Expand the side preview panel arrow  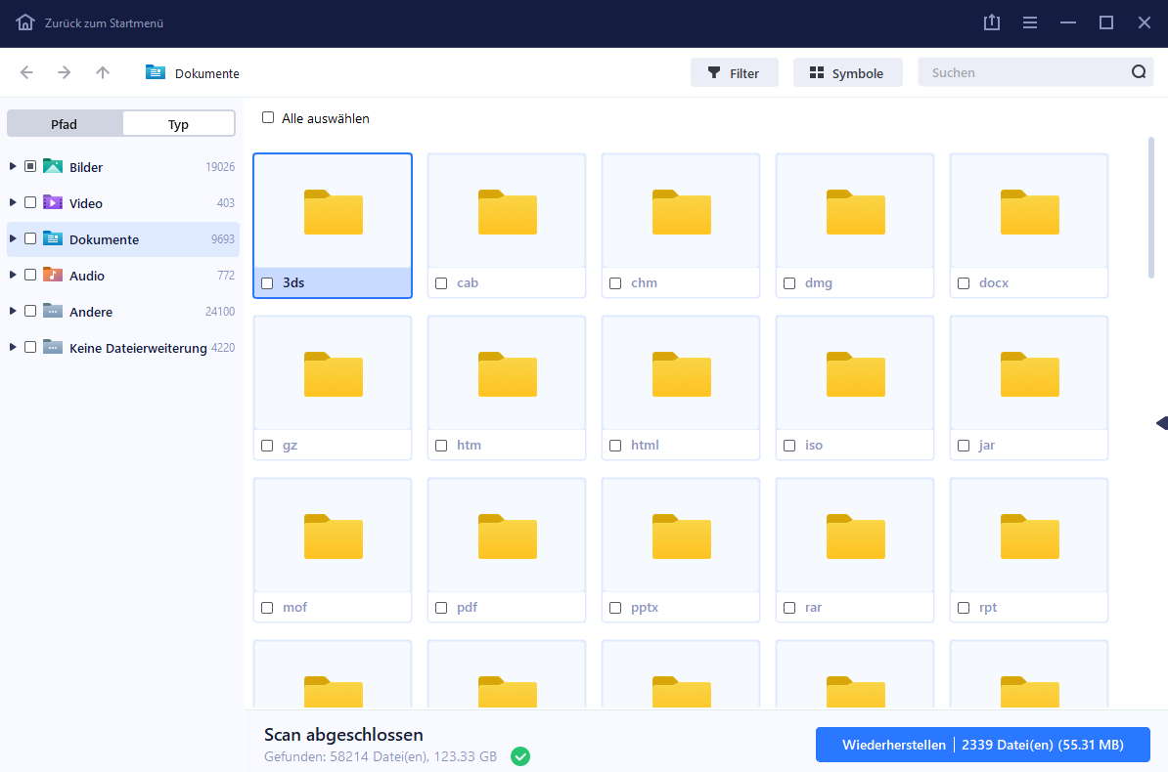(x=1162, y=423)
